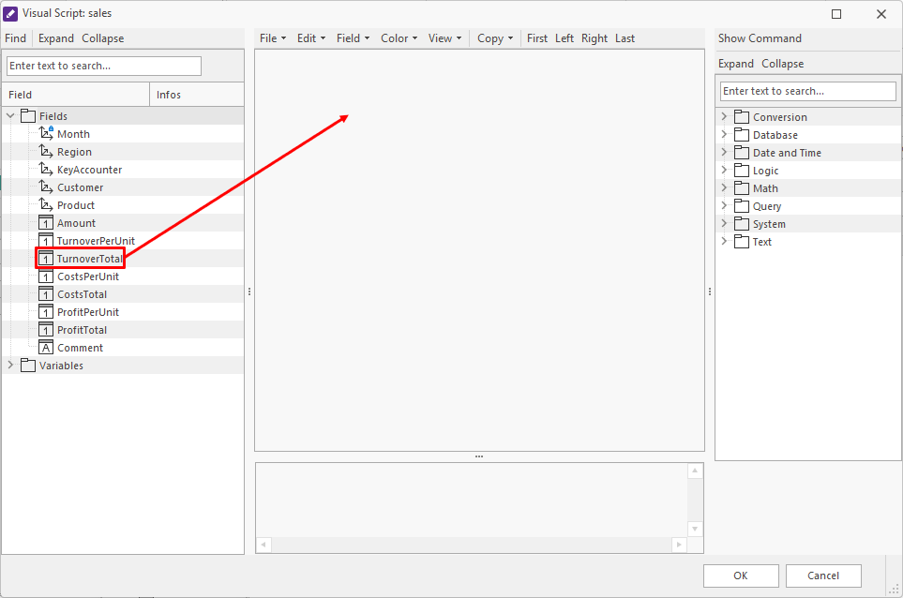Open the Color menu
903x598 pixels.
[399, 38]
